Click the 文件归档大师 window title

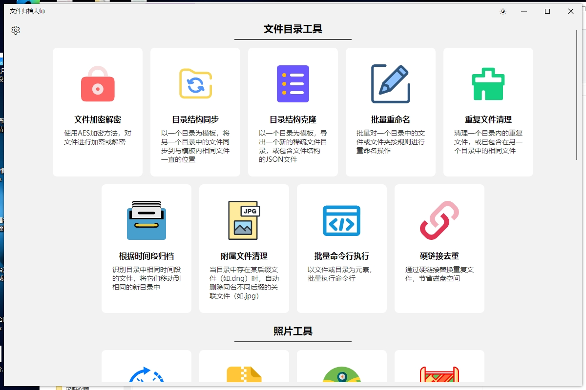click(27, 11)
